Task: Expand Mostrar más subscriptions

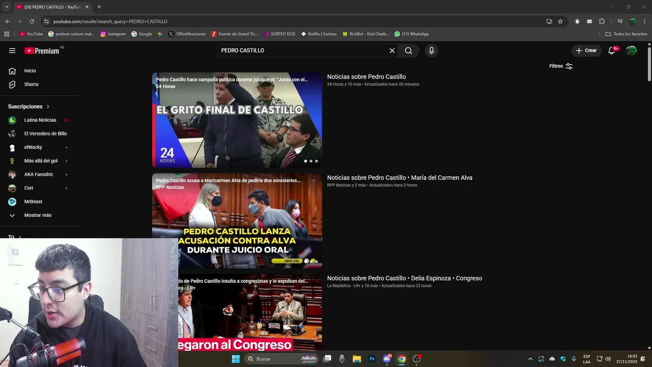Action: [x=39, y=215]
